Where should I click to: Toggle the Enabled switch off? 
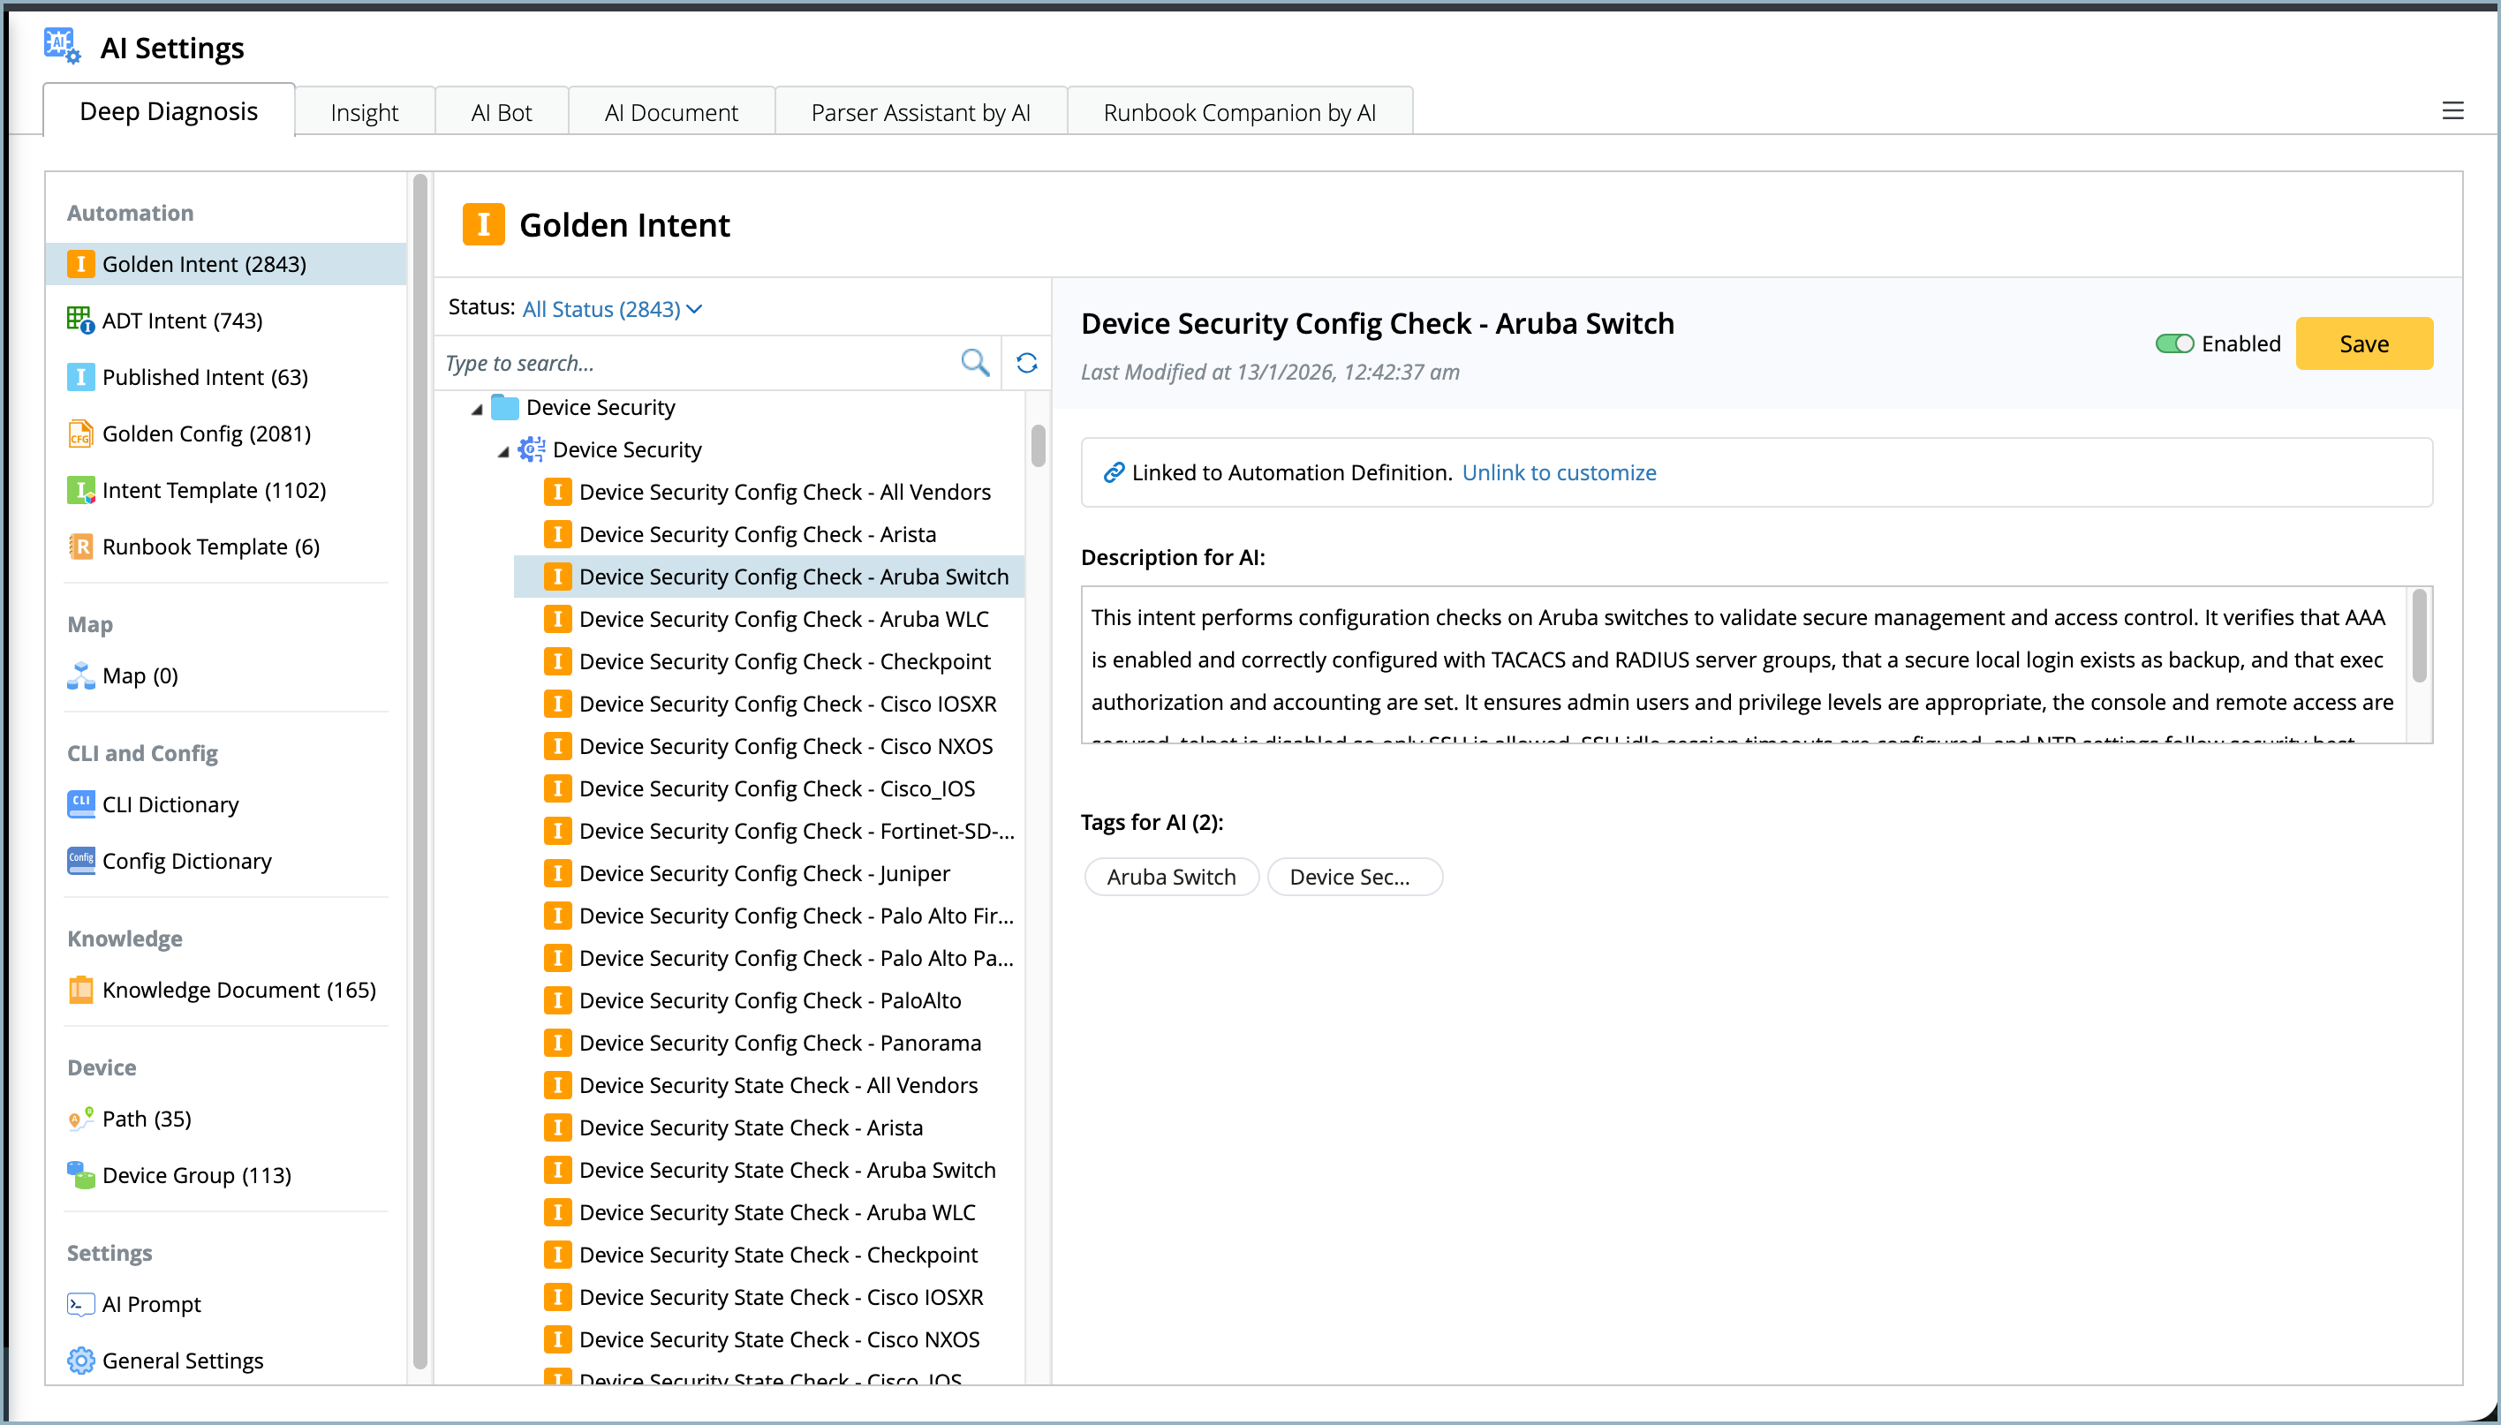(2174, 343)
